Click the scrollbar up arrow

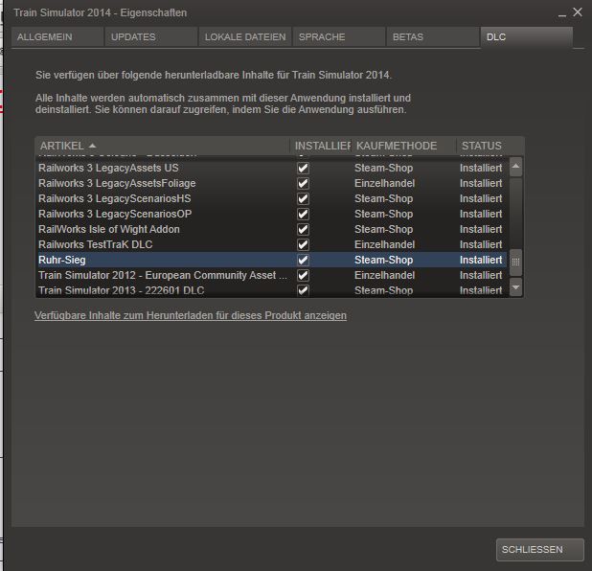(515, 167)
